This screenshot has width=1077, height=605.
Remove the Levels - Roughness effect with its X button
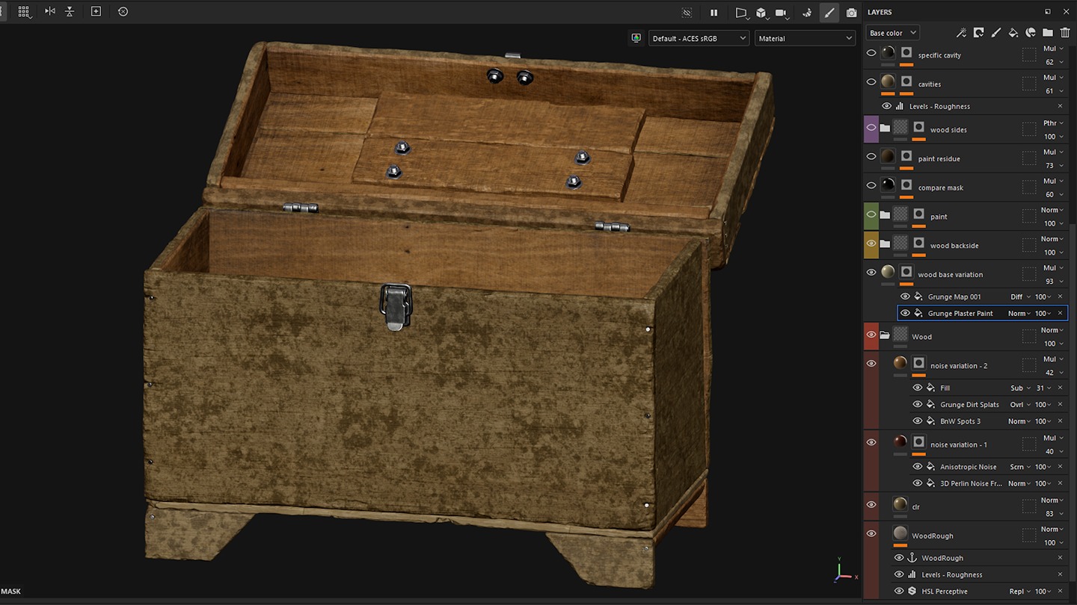point(1060,106)
